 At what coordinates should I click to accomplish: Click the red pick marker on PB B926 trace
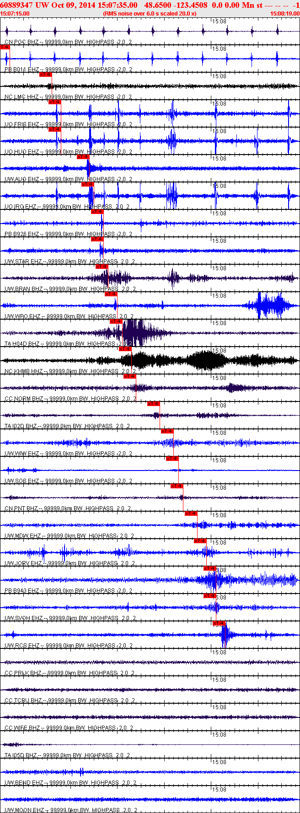(97, 212)
